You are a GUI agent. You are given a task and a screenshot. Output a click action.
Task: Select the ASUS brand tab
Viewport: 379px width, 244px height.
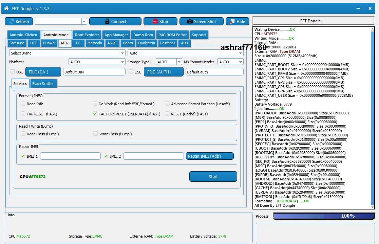pyautogui.click(x=112, y=43)
